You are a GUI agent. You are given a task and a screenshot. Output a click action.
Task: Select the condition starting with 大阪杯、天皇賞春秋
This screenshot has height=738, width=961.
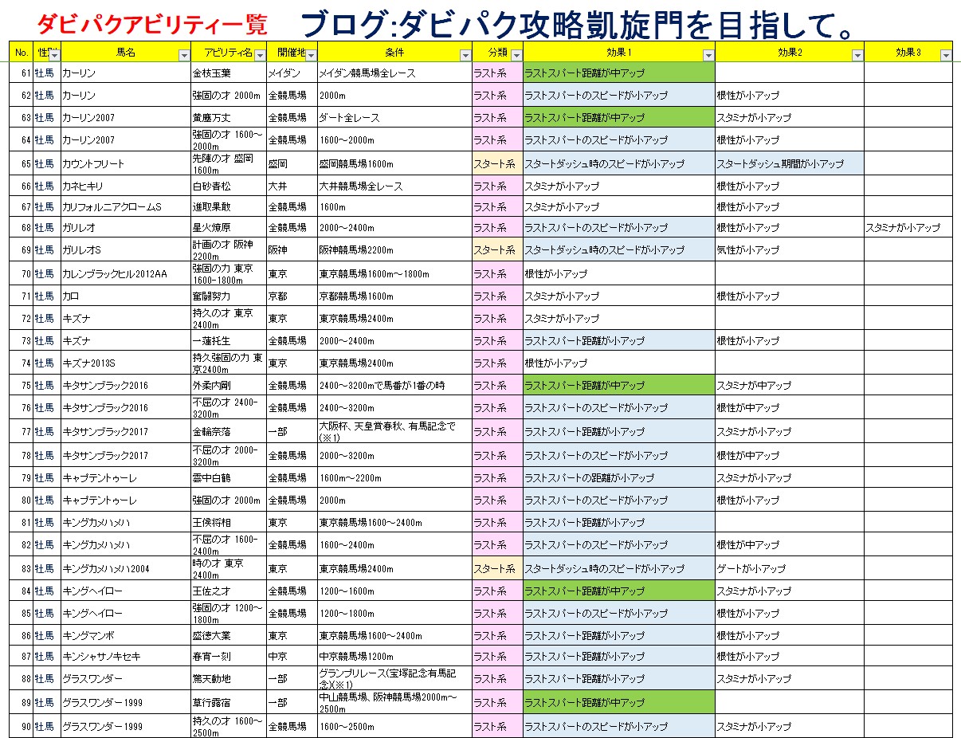pyautogui.click(x=394, y=432)
